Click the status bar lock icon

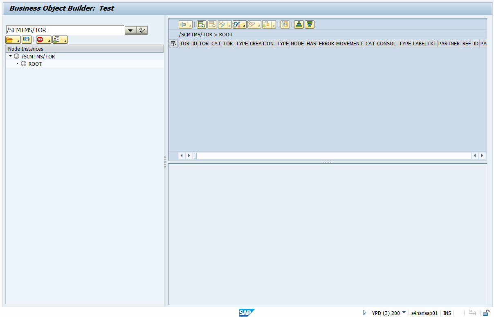click(x=486, y=313)
